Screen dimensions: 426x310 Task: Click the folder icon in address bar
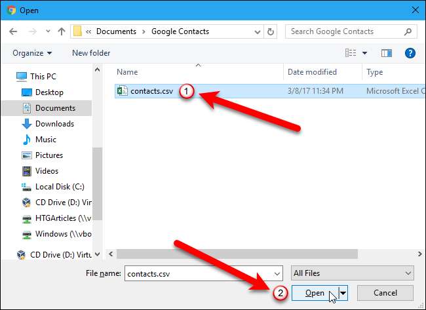77,31
